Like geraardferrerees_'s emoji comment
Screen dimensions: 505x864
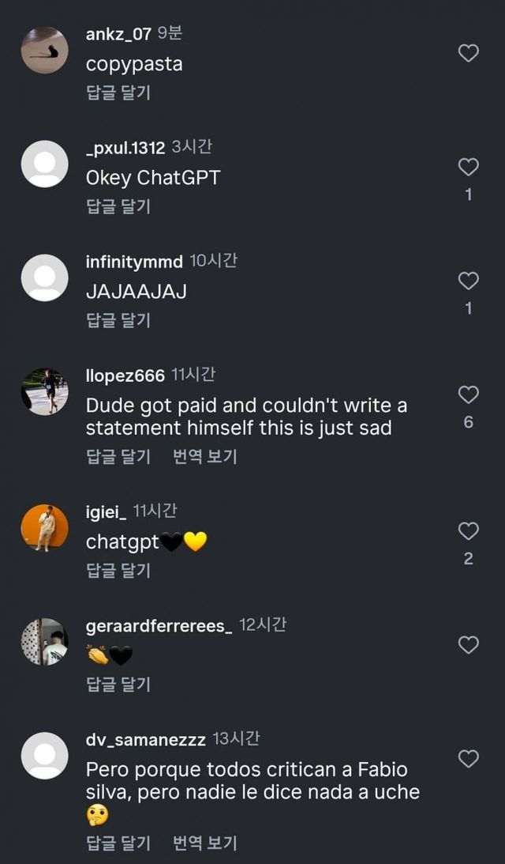469,645
